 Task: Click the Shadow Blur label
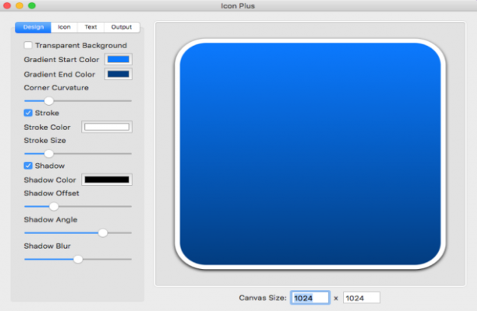[x=47, y=246]
